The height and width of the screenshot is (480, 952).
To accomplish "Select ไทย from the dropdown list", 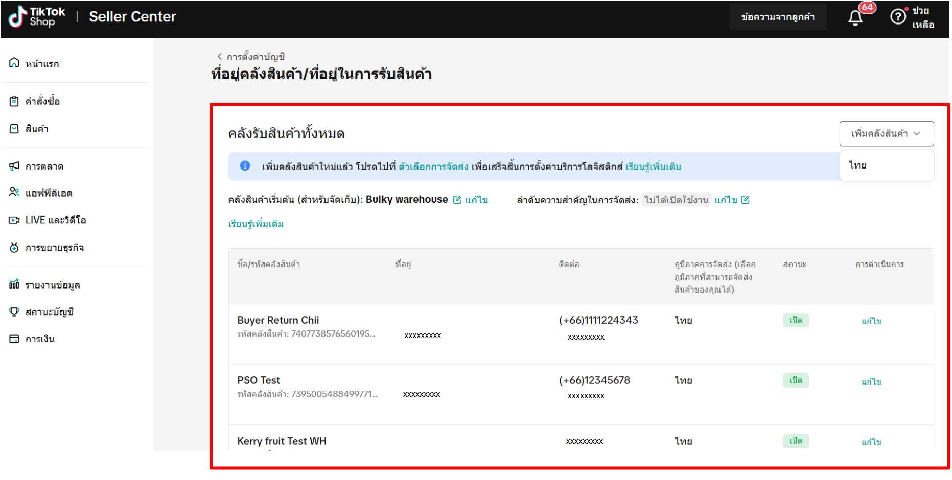I will (858, 165).
